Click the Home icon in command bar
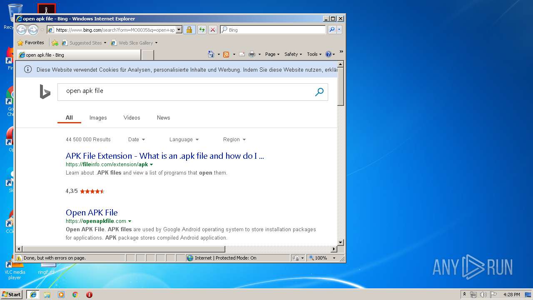 pyautogui.click(x=211, y=54)
